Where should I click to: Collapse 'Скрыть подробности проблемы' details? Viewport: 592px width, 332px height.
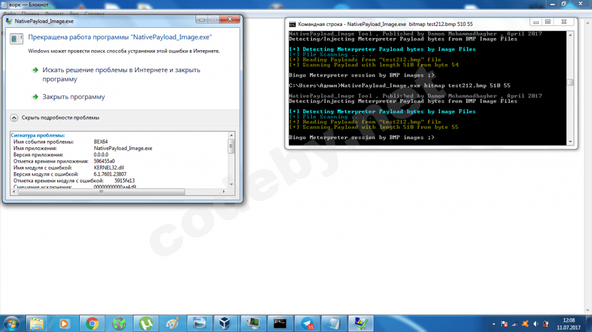click(55, 118)
